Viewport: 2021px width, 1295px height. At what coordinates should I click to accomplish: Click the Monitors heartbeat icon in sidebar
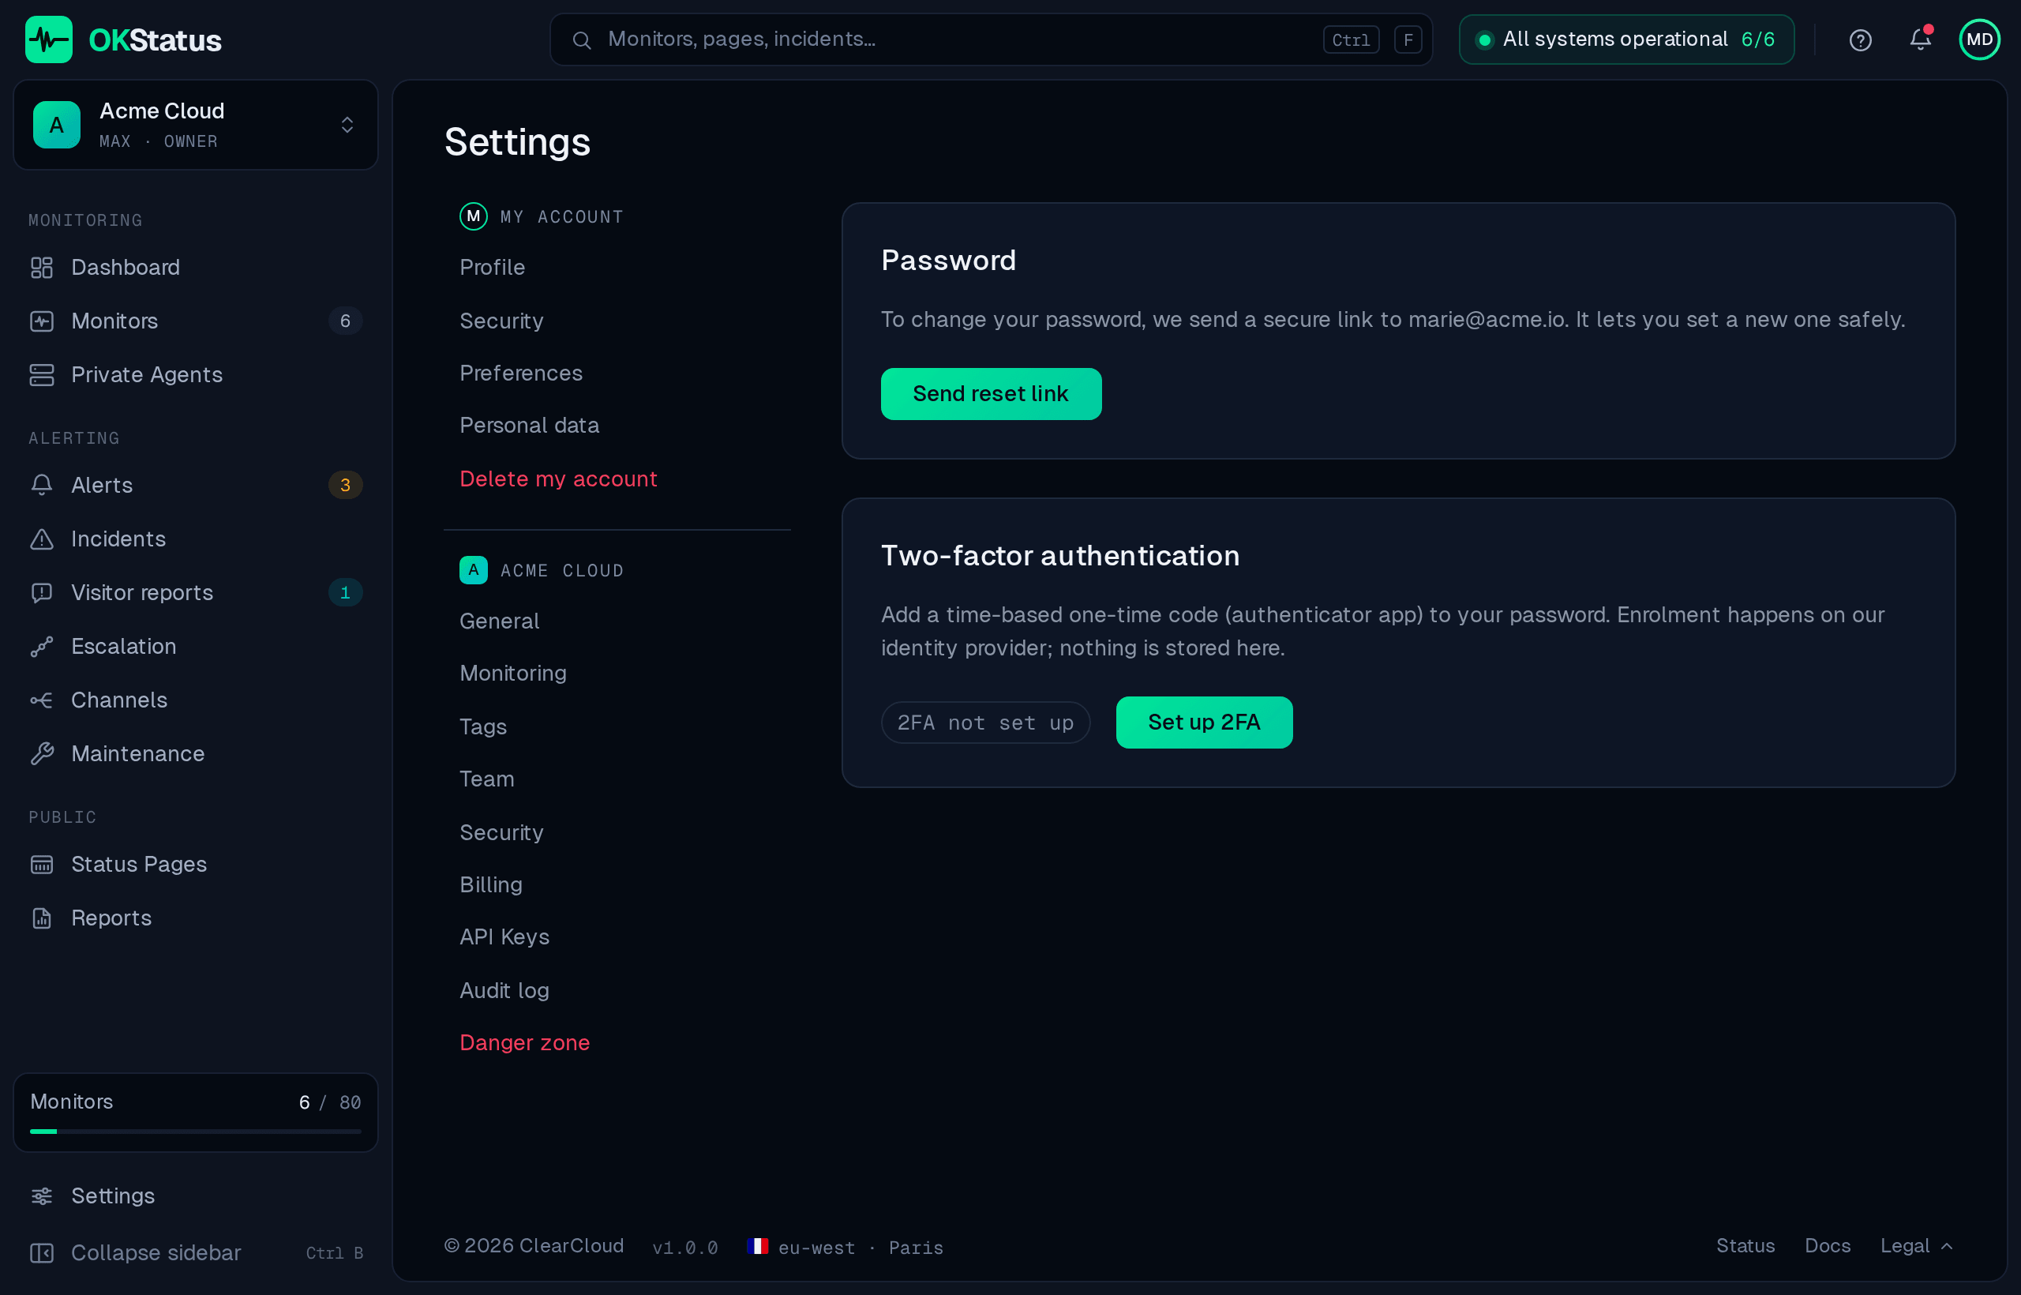42,321
